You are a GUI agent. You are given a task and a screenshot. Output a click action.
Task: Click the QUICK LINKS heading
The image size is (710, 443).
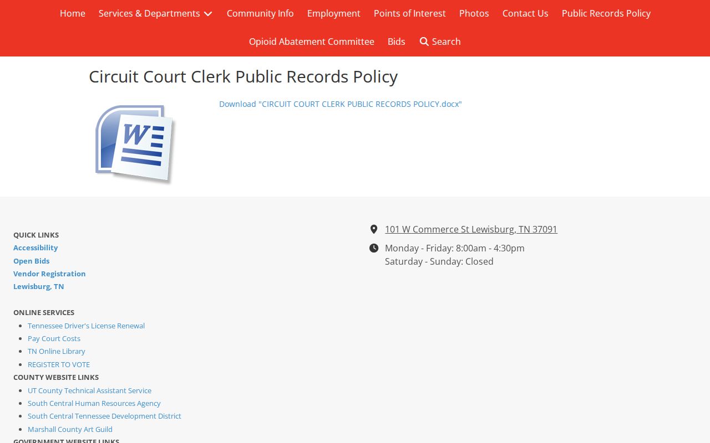coord(36,235)
